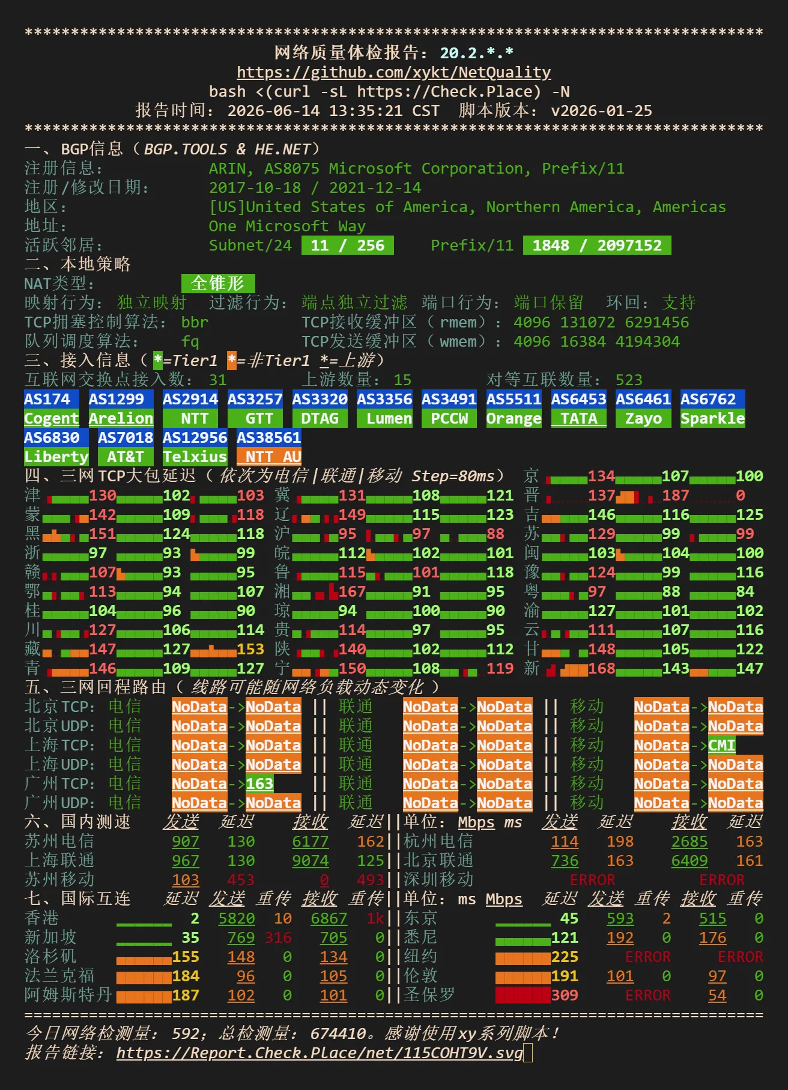Click the green Tier1 legend star

point(158,361)
